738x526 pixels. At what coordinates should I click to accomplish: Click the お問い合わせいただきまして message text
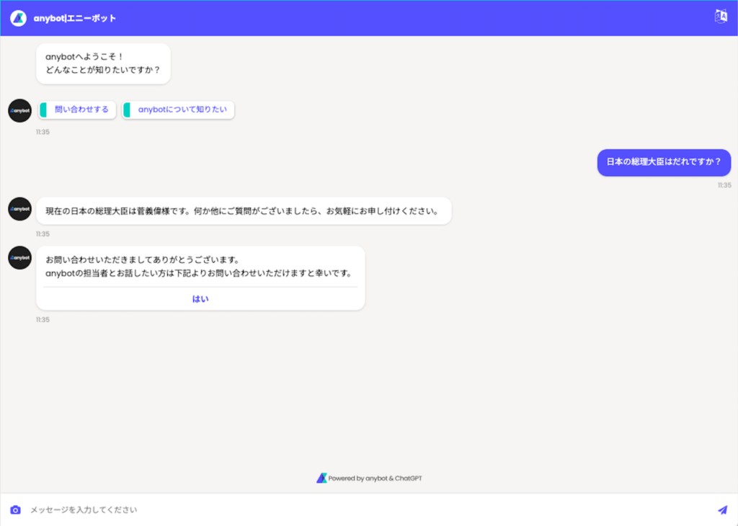tap(198, 266)
